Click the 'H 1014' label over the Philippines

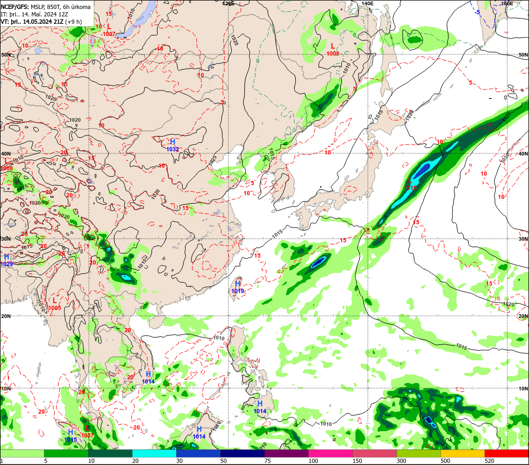[x=260, y=407]
